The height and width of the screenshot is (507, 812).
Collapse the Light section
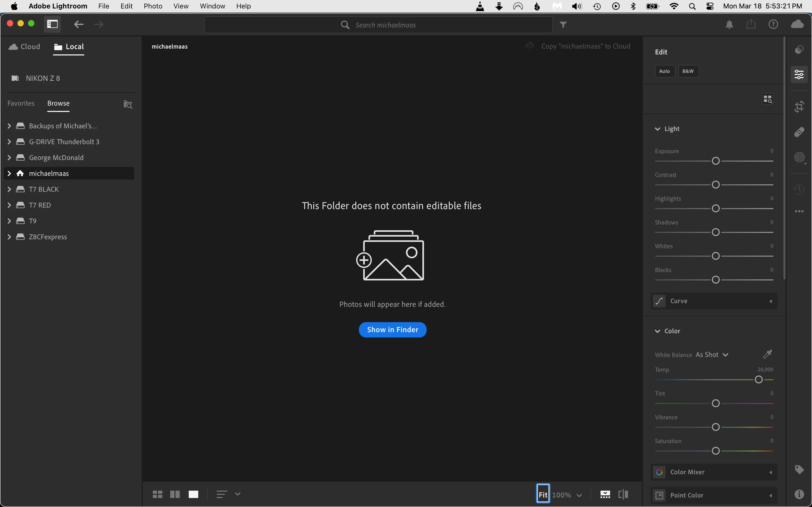(x=657, y=129)
